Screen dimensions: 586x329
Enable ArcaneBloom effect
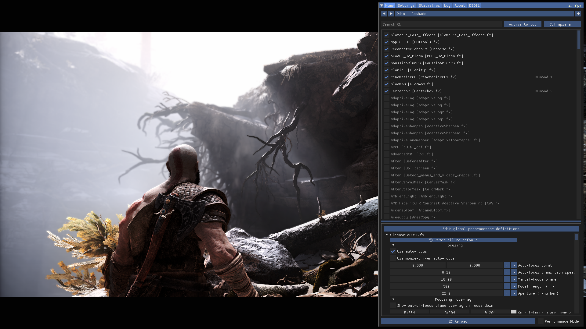coord(386,210)
